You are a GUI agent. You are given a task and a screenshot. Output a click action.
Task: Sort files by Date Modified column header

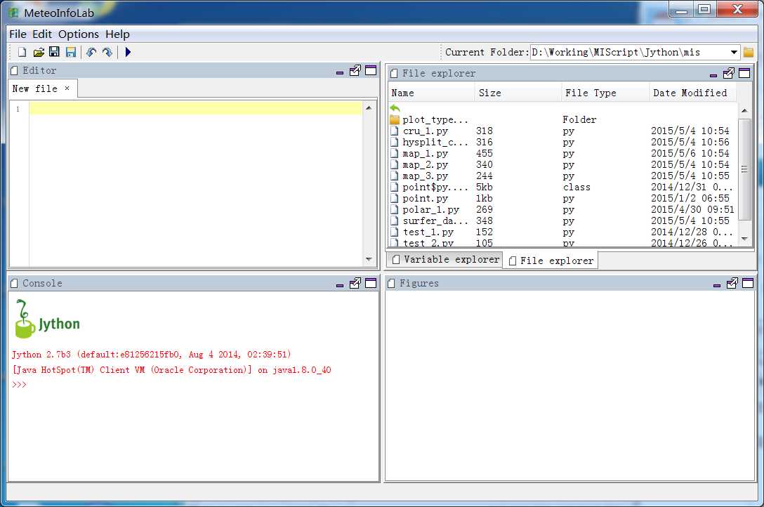(693, 93)
